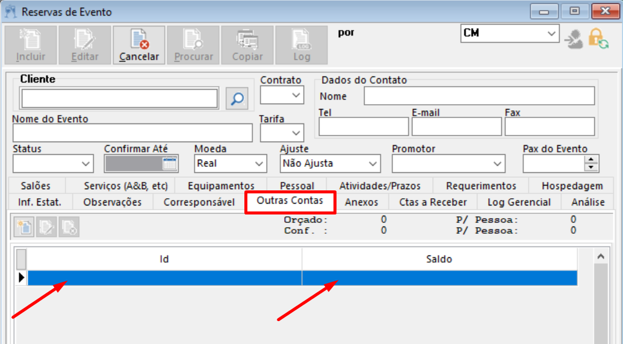
Task: Increase the Pax do Evento value
Action: (591, 160)
